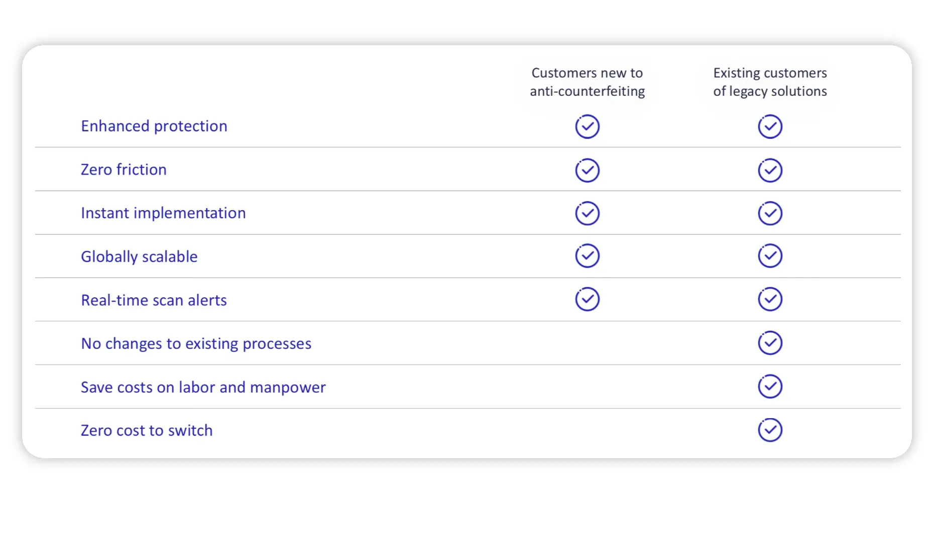Click the Real-time scan alerts checkmark for existing customers
Screen dimensions: 932x557
point(770,299)
